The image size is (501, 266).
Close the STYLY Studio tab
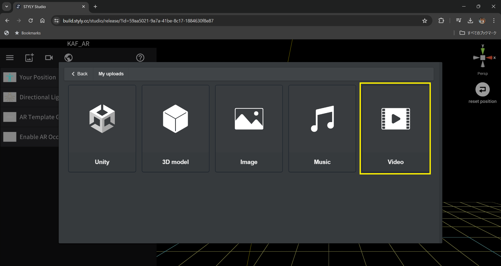click(83, 7)
